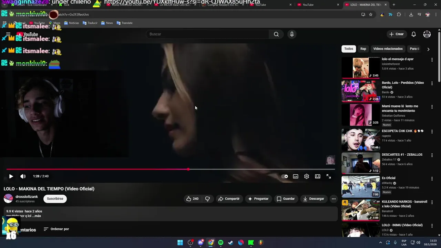Toggle the autoplay switch in player
441x248 pixels.
coord(285,176)
